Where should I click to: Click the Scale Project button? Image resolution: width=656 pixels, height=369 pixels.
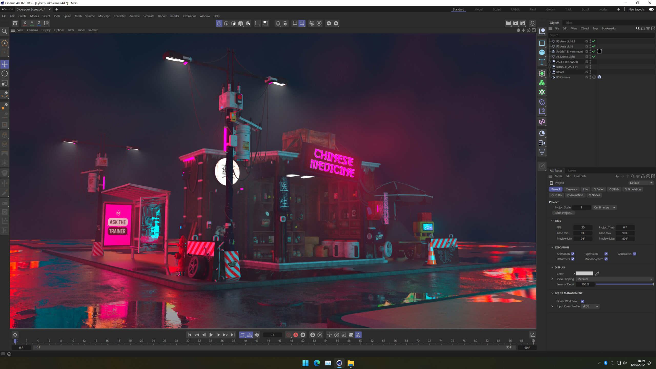(x=563, y=213)
